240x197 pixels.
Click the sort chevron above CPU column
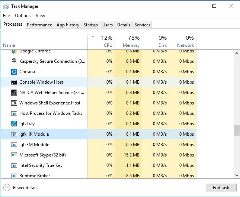(93, 36)
